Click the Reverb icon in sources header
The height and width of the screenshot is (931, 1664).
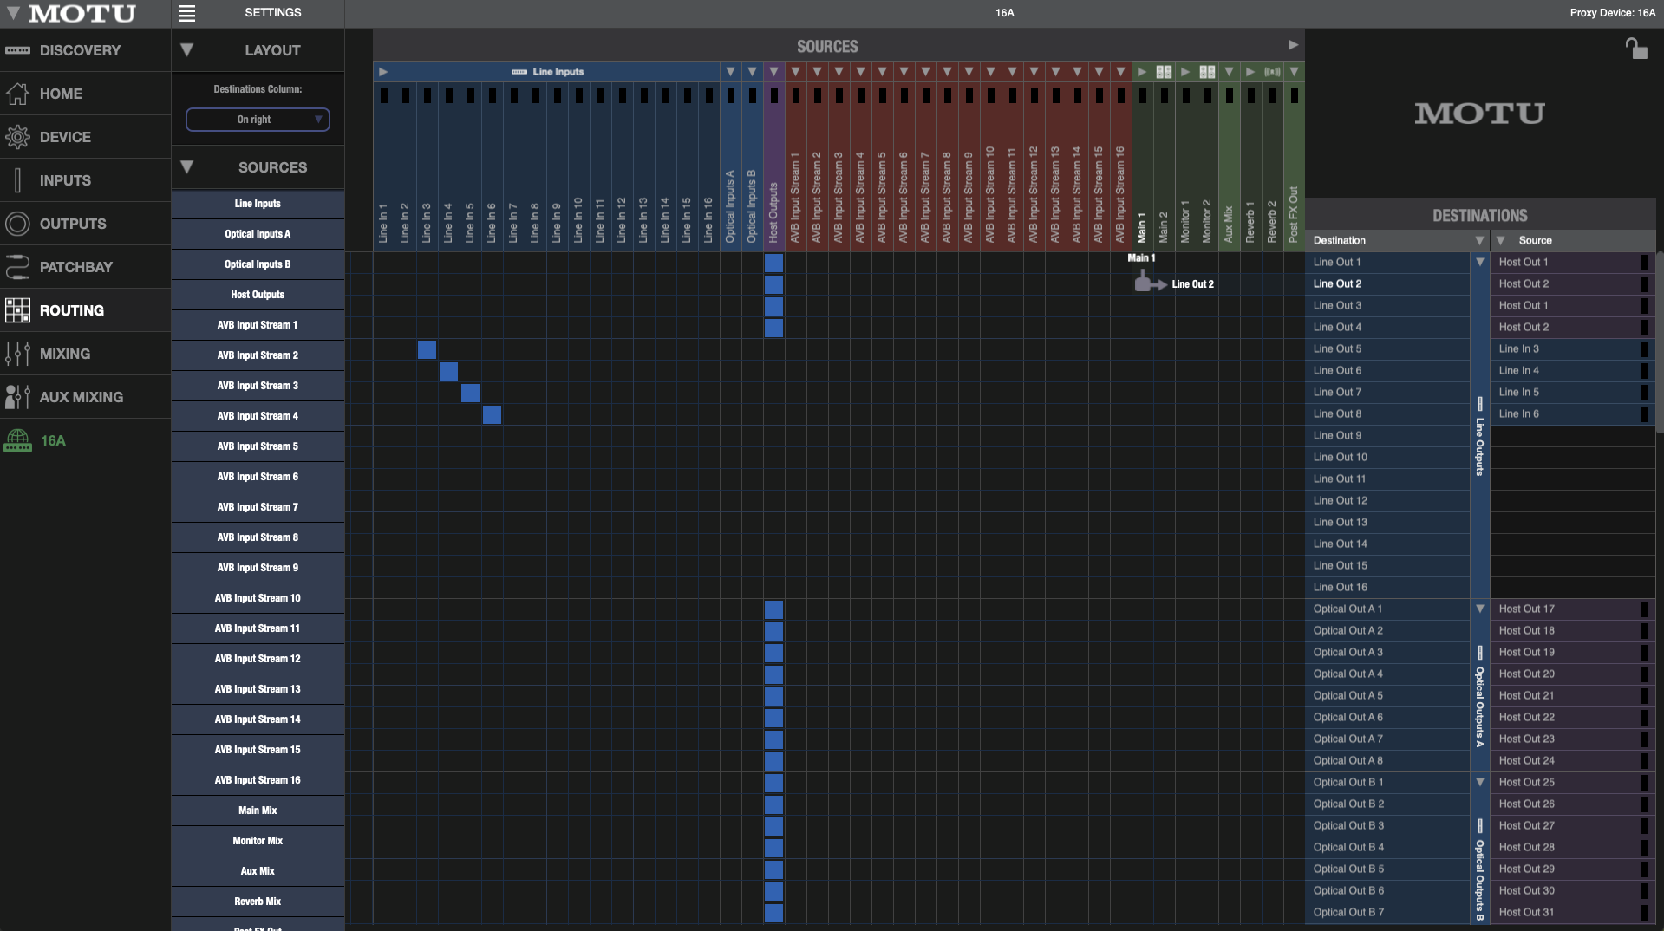click(x=1272, y=72)
